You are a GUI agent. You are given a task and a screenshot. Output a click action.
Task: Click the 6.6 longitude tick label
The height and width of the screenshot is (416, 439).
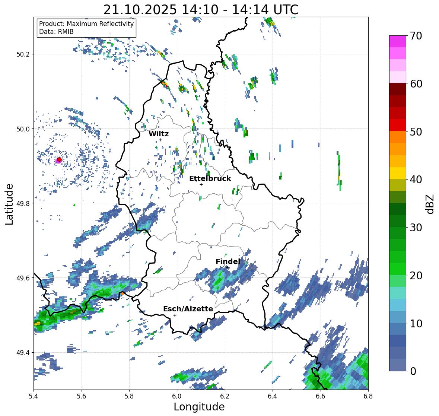320,396
